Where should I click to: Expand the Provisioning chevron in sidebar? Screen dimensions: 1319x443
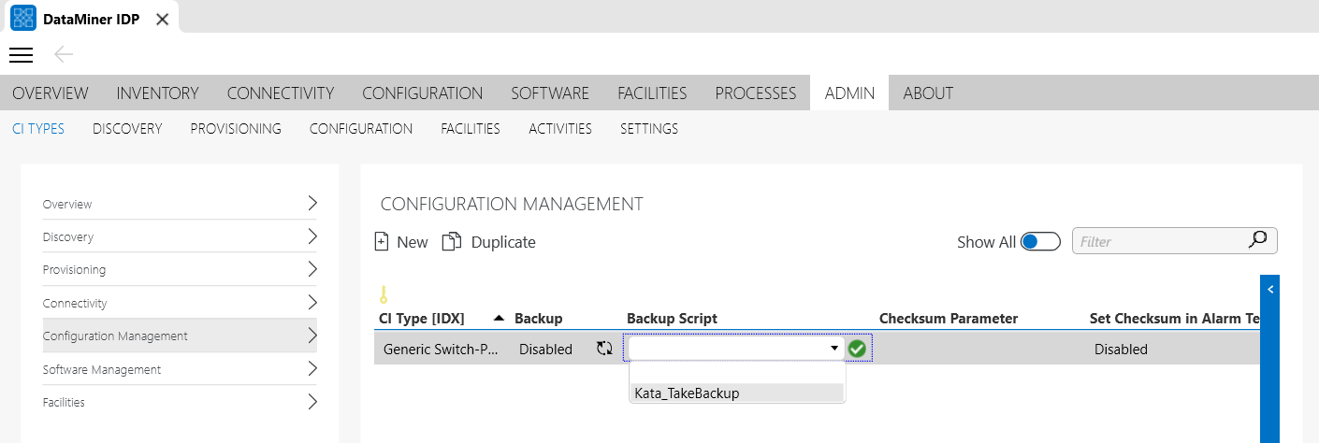[312, 269]
